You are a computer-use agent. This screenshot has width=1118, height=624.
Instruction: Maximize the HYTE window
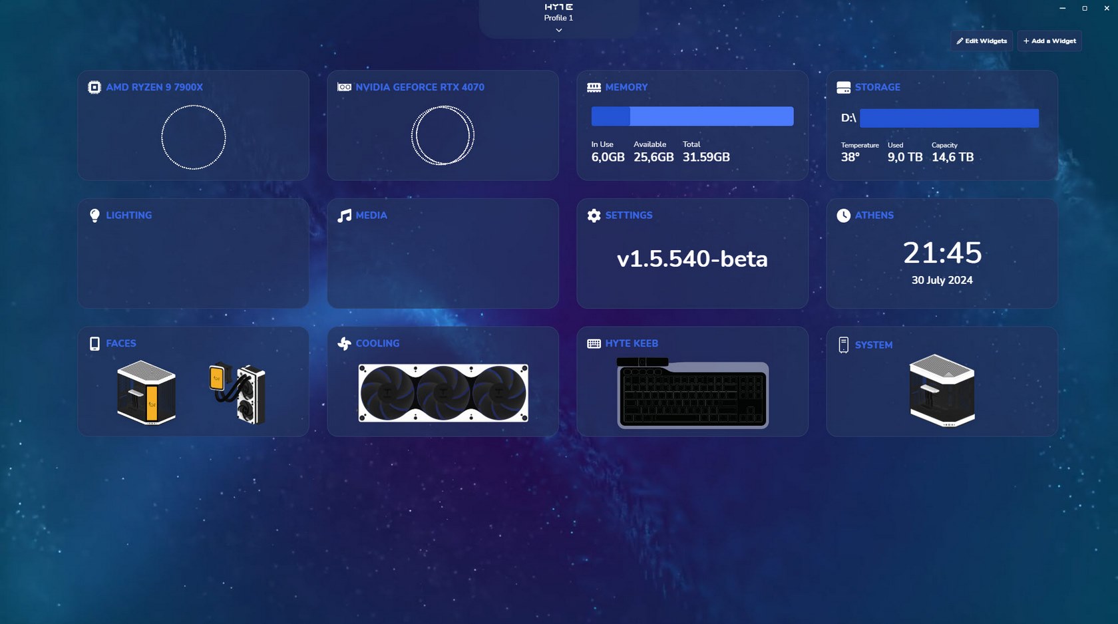click(1085, 8)
